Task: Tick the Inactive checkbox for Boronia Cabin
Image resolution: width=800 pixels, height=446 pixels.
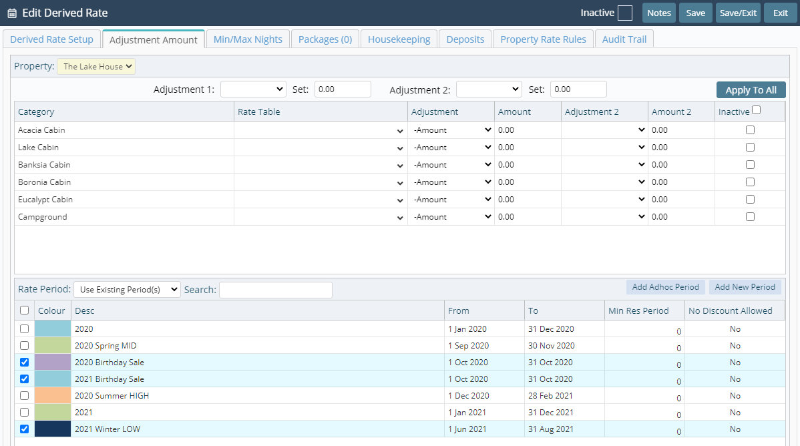Action: point(750,182)
